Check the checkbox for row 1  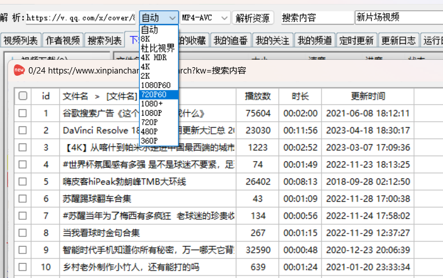pos(23,113)
